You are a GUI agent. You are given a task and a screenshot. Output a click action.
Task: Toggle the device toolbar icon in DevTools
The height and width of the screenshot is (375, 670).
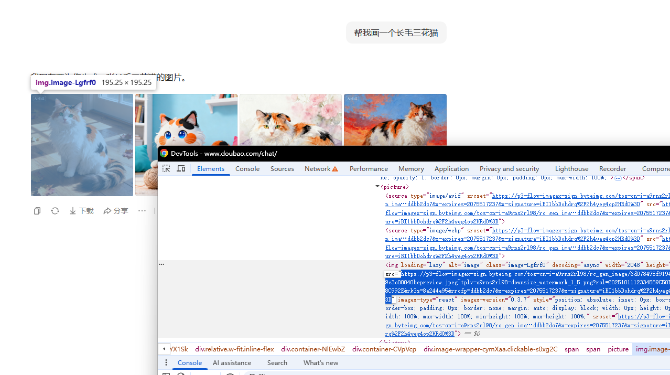pos(181,168)
